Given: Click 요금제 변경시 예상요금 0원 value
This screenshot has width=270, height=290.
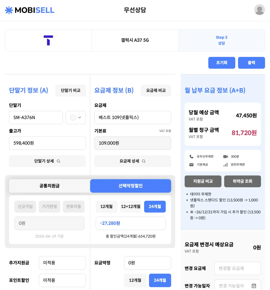Looking at the screenshot, I should [x=257, y=248].
